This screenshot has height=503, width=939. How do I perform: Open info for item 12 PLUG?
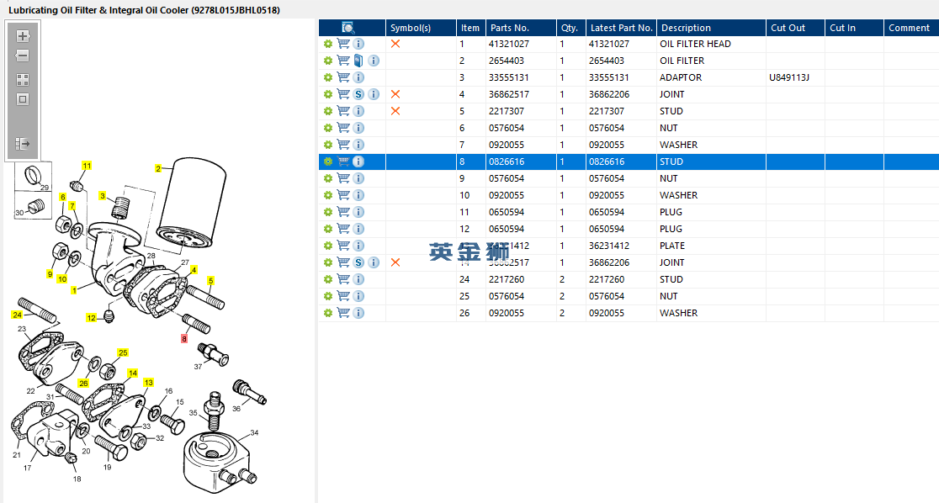358,229
